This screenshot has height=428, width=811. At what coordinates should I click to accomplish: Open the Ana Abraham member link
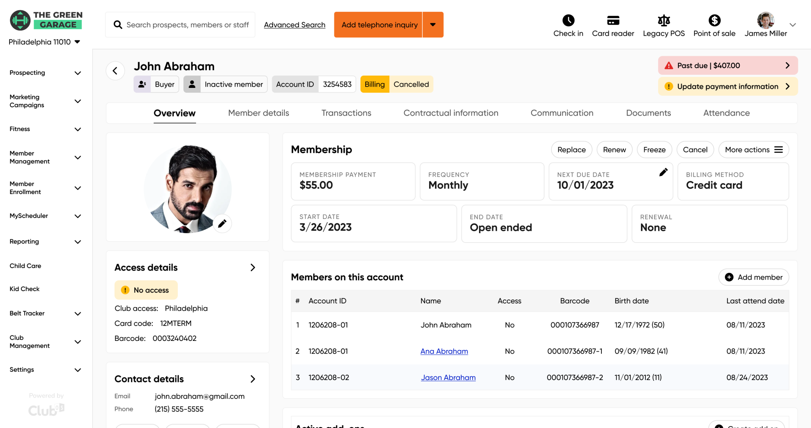[444, 351]
